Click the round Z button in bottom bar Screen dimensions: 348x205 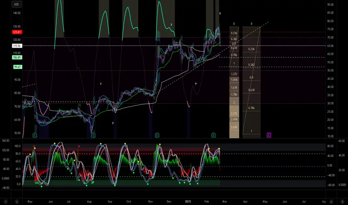point(17,202)
